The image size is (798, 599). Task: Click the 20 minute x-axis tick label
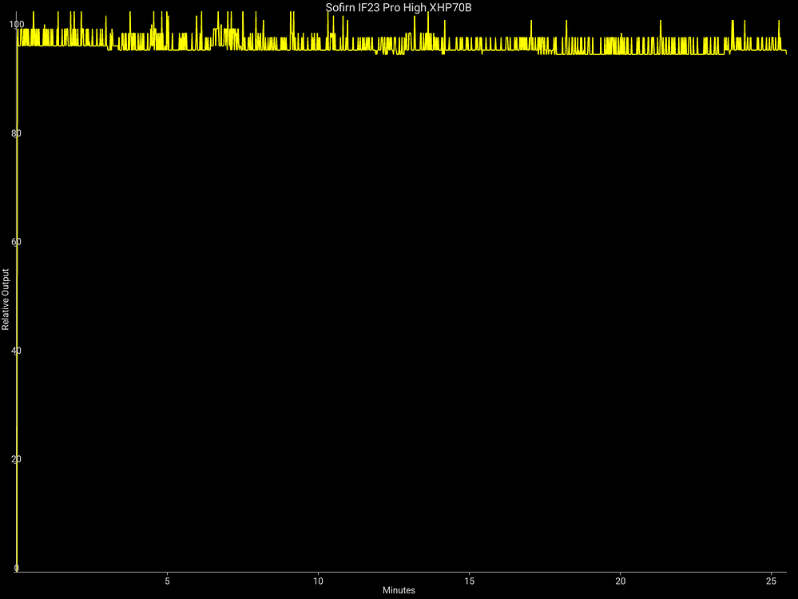pyautogui.click(x=621, y=580)
